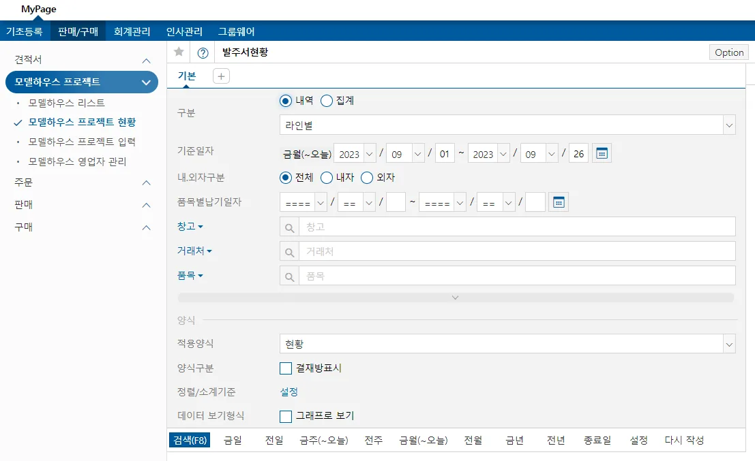Image resolution: width=755 pixels, height=461 pixels.
Task: Set date range to 전주
Action: (x=374, y=440)
